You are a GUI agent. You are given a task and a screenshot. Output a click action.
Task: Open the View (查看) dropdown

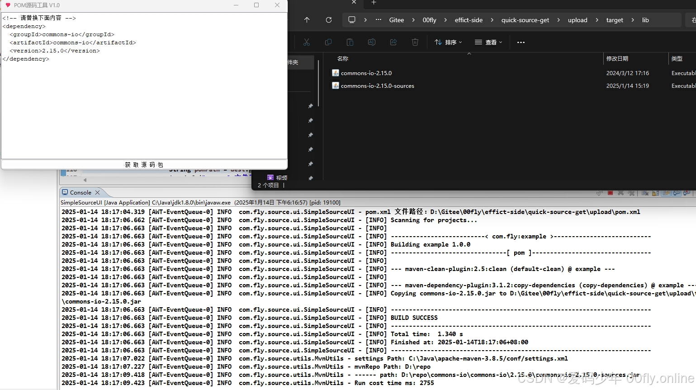click(x=488, y=42)
